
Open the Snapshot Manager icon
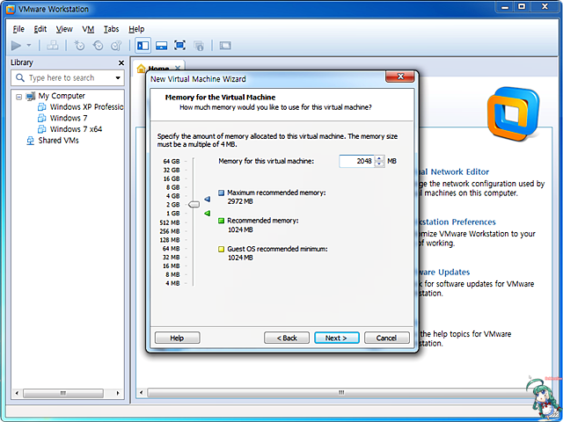click(116, 46)
